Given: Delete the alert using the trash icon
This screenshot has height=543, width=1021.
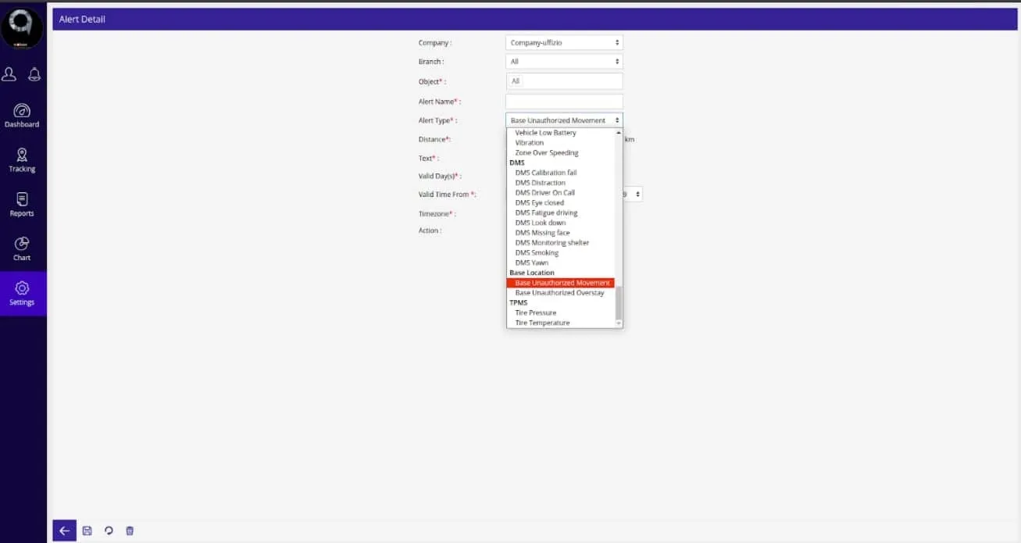Looking at the screenshot, I should pyautogui.click(x=130, y=530).
